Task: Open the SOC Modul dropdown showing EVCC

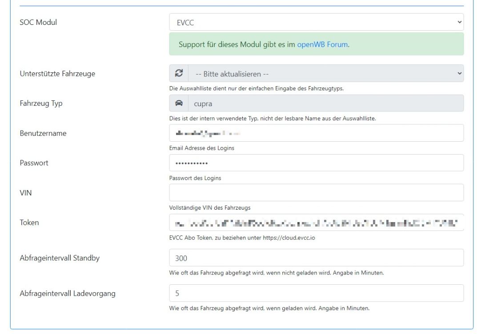Action: pos(316,22)
